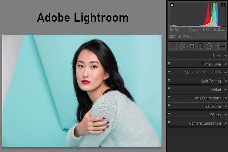Expand the Lens Corrections panel triangle
The width and height of the screenshot is (228, 152).
pyautogui.click(x=225, y=98)
